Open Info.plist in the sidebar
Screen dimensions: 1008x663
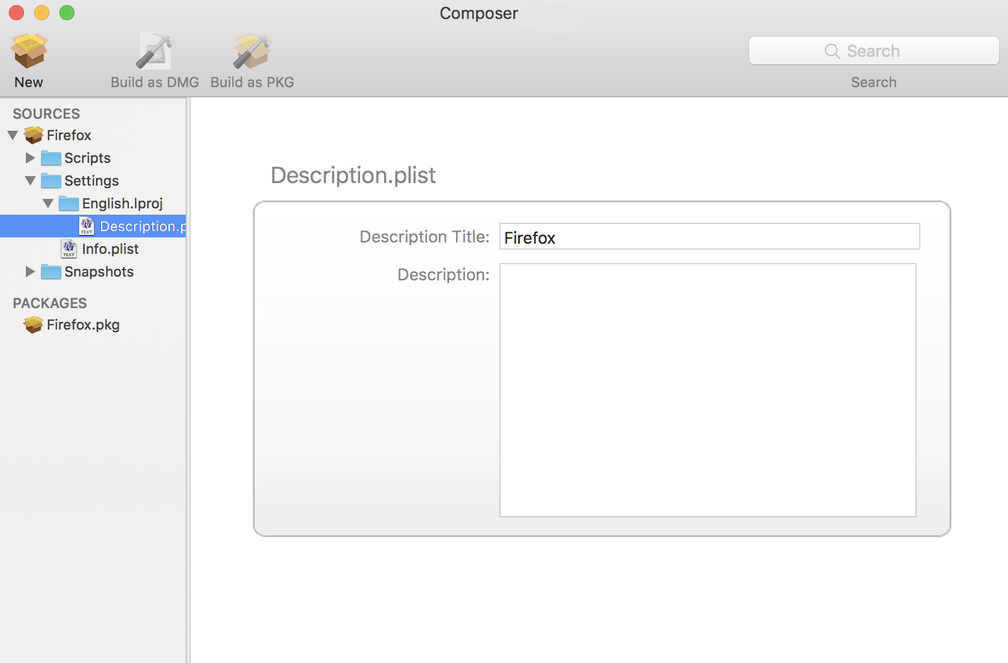tap(110, 249)
